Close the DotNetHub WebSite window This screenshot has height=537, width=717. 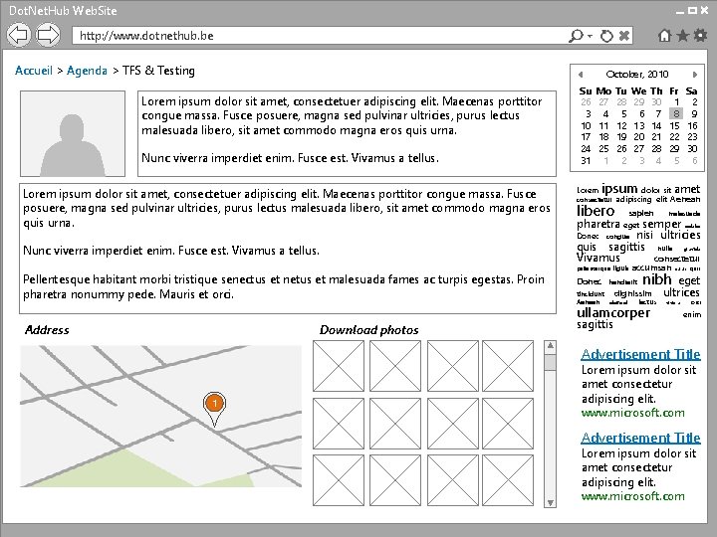tap(704, 10)
